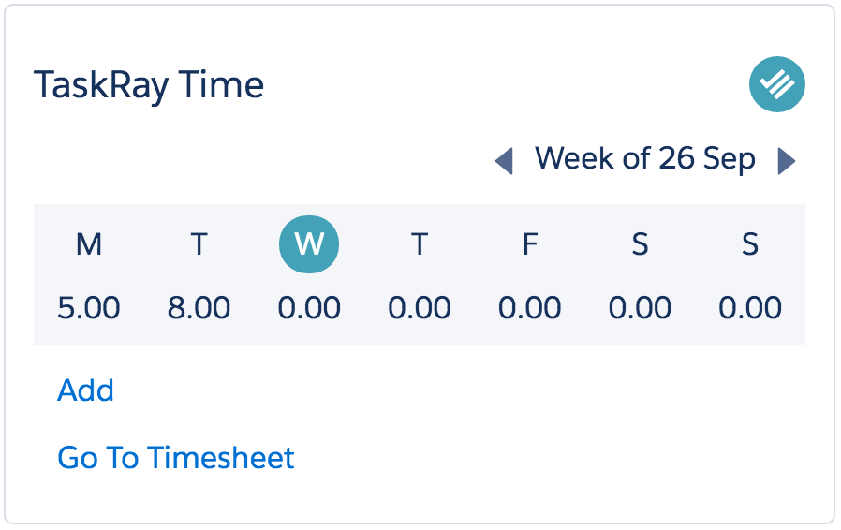Viewport: 841px width, 530px height.
Task: Click Monday's 5.00 hours value
Action: pos(88,308)
